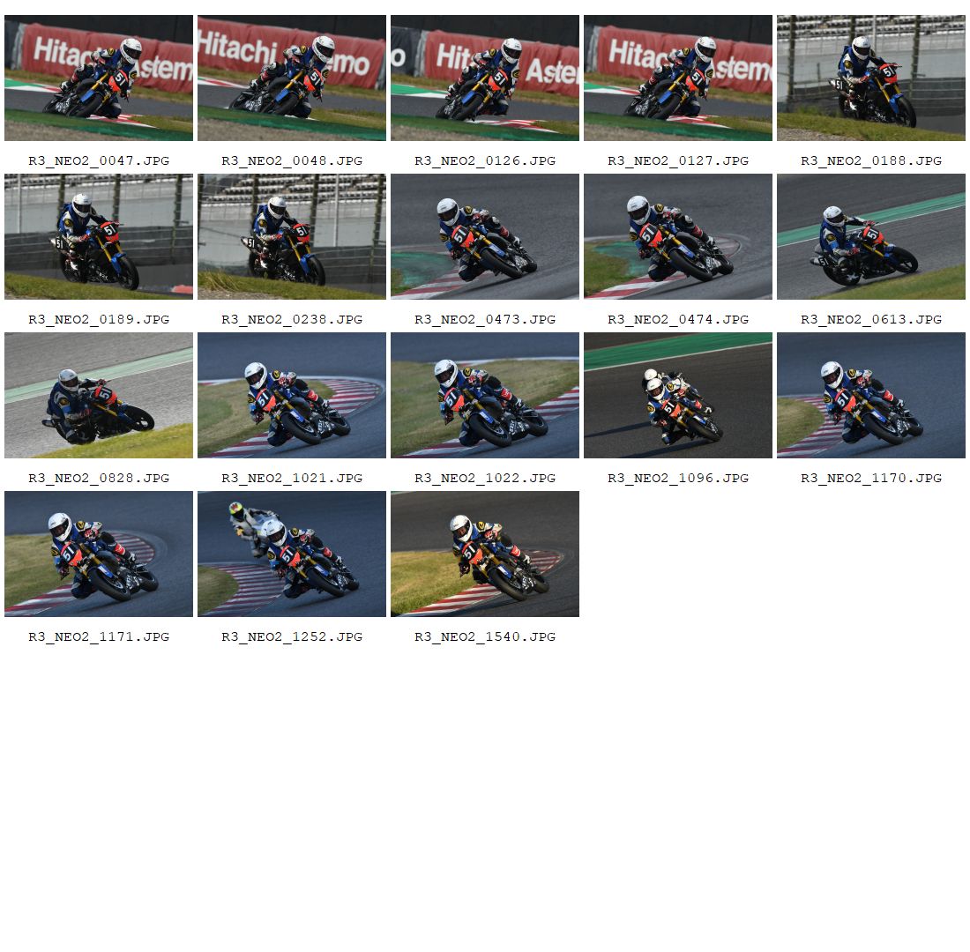Click thumbnail R3_NEO2_1171.JPG

pos(99,554)
